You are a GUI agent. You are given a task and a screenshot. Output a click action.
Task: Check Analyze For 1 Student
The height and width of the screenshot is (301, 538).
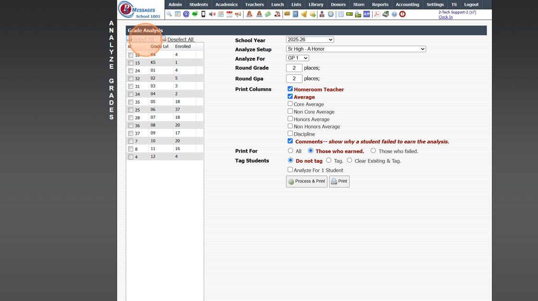click(290, 170)
